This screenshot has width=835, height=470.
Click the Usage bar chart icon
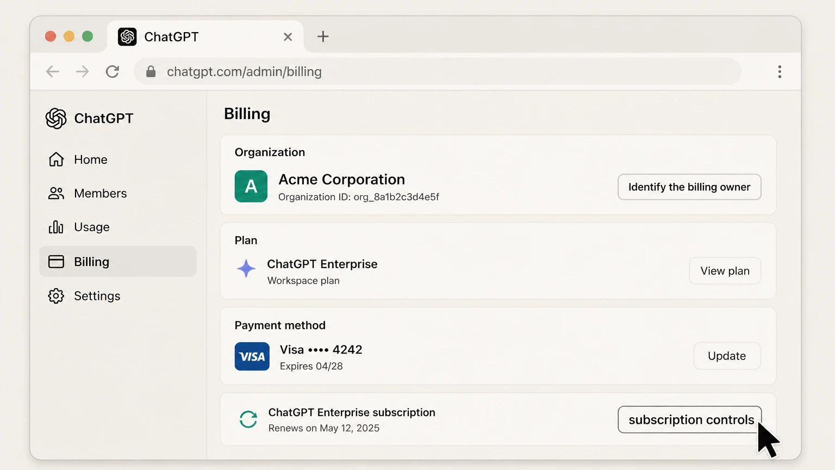point(56,227)
